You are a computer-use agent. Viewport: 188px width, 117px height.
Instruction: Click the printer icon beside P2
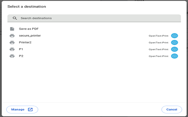point(12,56)
